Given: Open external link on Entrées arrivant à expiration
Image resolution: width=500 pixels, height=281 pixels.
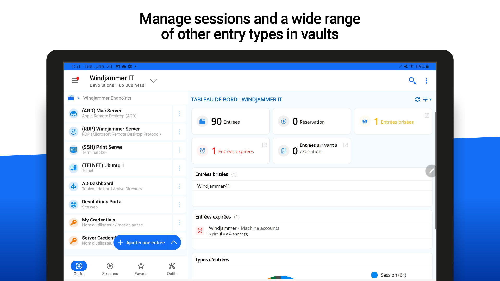Looking at the screenshot, I should 346,145.
